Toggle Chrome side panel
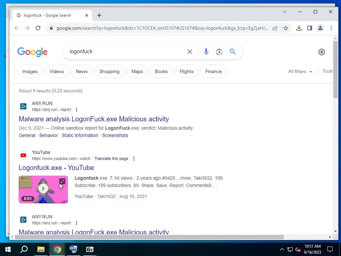This screenshot has height=256, width=341. 310,28
